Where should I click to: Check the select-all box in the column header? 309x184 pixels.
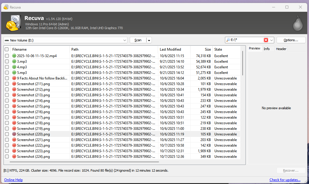pyautogui.click(x=6, y=49)
